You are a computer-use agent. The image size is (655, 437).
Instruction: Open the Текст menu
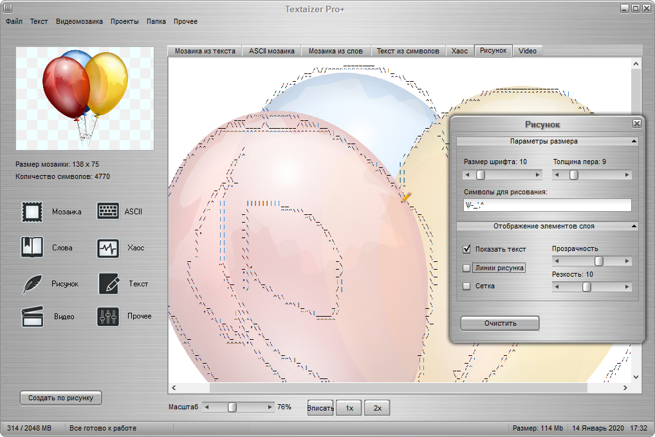(x=39, y=21)
